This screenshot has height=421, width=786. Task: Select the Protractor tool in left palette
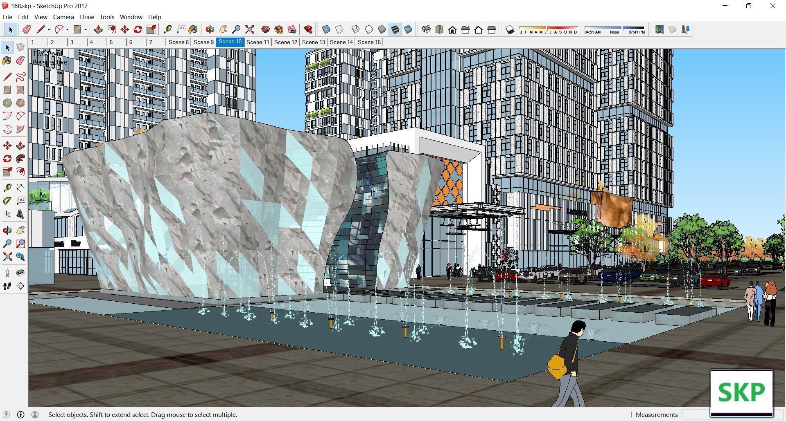[7, 201]
